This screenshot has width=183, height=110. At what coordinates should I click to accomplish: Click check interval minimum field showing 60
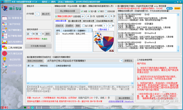pyautogui.click(x=106, y=16)
